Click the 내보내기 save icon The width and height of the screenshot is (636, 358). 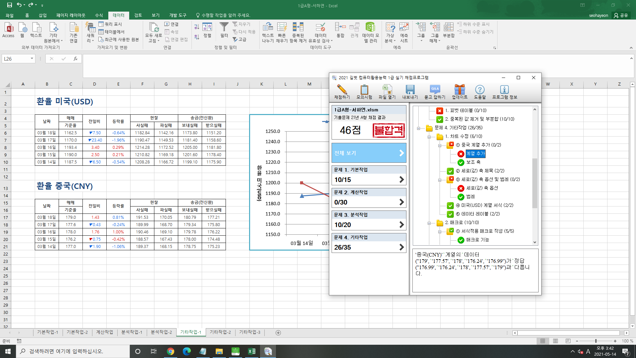(x=410, y=89)
